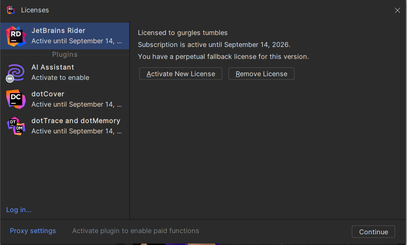
Task: Click Activate New License button
Action: pos(181,74)
